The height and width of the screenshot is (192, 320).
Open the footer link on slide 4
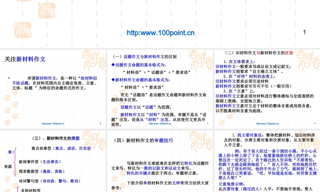267,124
